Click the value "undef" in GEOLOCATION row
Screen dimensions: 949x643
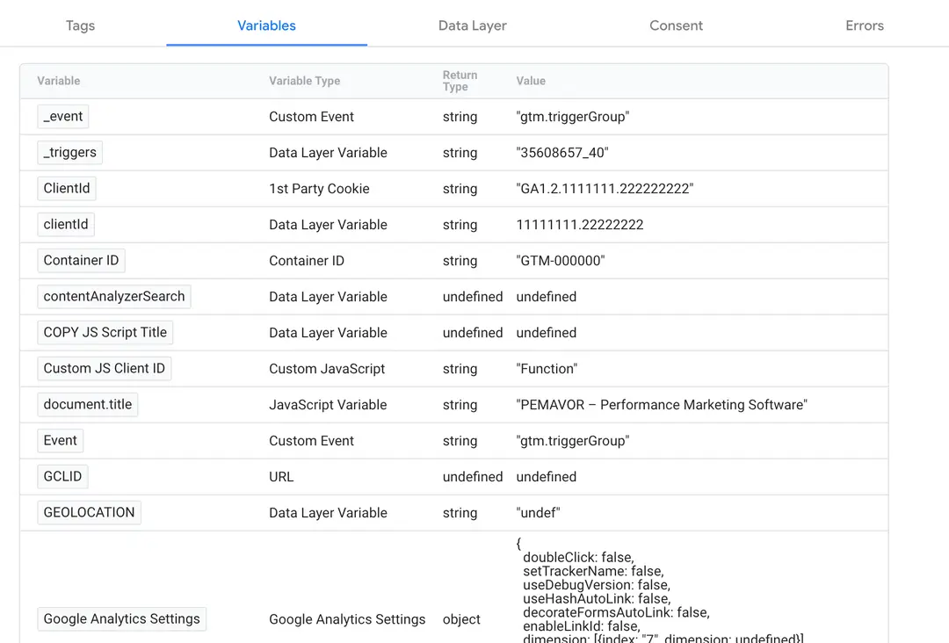pyautogui.click(x=538, y=513)
